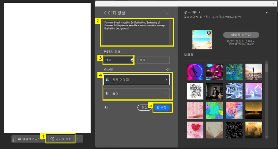Select the golden misty forest gallery image

pos(254,130)
